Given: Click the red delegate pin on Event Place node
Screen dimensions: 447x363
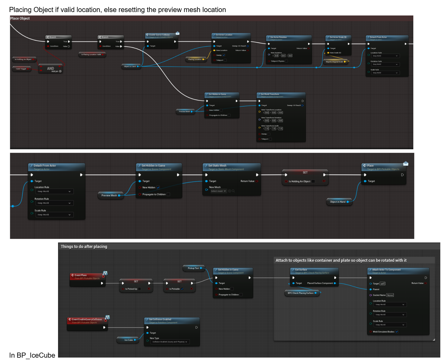Looking at the screenshot, I should tap(103, 276).
